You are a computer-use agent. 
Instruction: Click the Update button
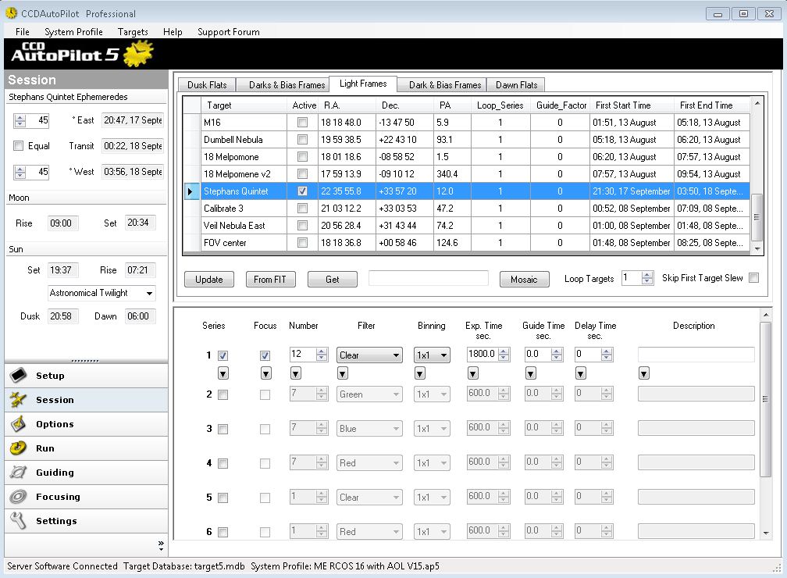point(208,279)
